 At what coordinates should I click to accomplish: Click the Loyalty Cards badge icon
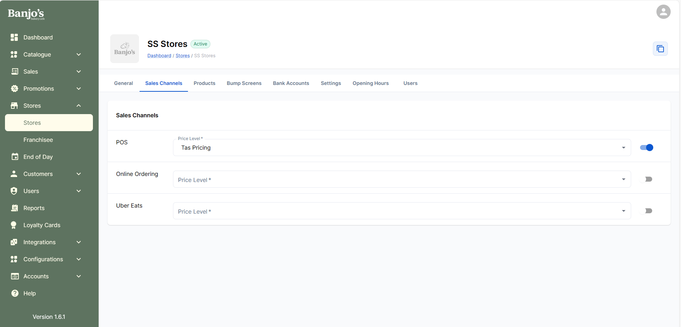pyautogui.click(x=14, y=225)
